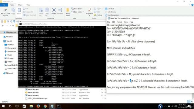The height and width of the screenshot is (109, 194).
Task: Open the Help menu in Notepad
Action: (131, 22)
